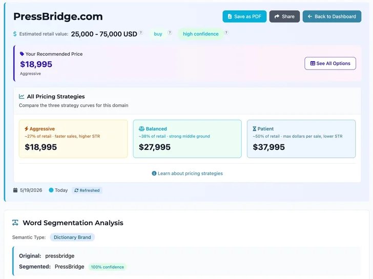The image size is (373, 279).
Task: Click Word Segmentation Analysis section icon
Action: point(15,223)
